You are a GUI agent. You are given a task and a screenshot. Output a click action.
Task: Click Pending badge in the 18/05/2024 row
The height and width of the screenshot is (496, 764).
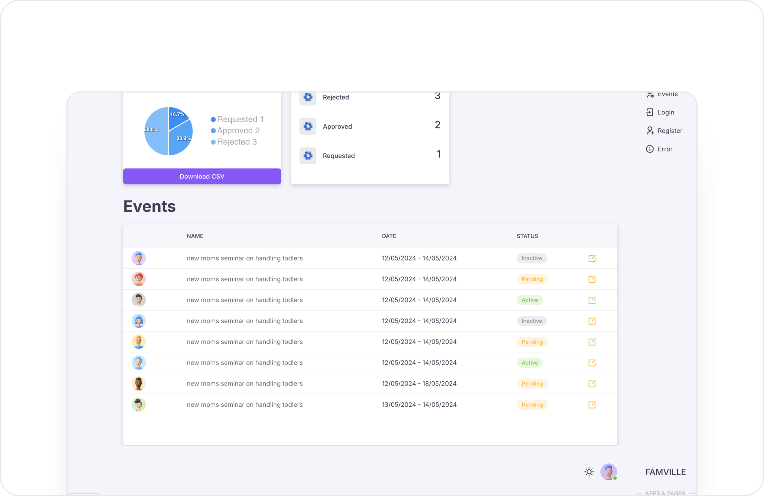click(532, 384)
